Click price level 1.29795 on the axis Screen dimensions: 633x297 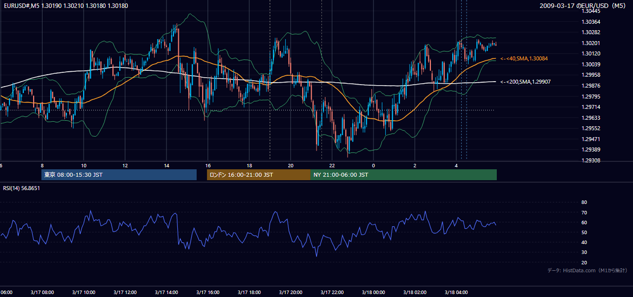point(592,97)
